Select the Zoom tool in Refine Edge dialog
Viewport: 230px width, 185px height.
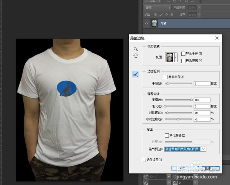(x=136, y=49)
